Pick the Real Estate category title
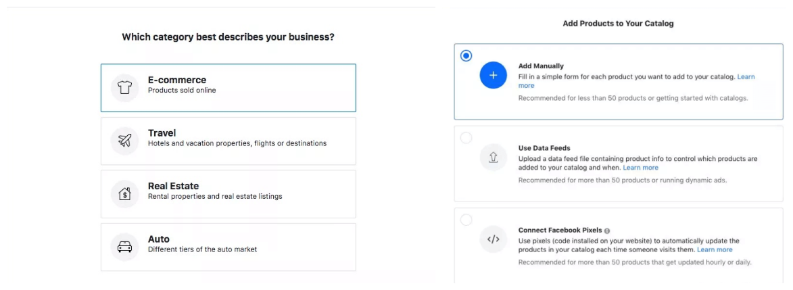The width and height of the screenshot is (793, 290). pyautogui.click(x=173, y=186)
